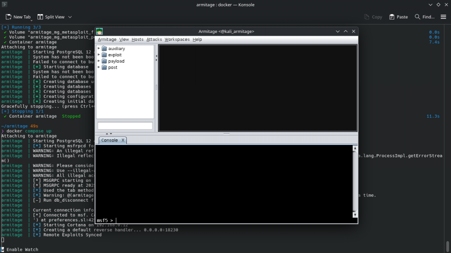Screen dimensions: 451x253
Task: Click the Konsole maximize diamond button
Action: tap(438, 4)
